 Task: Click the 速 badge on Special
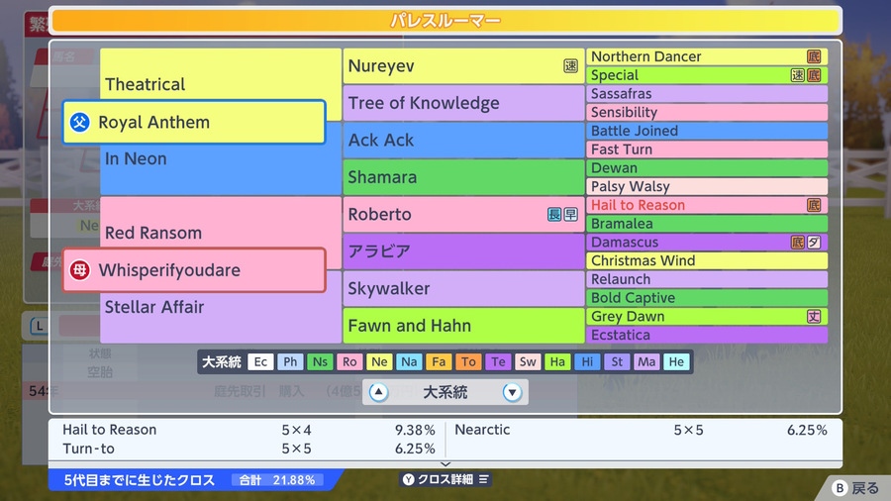tap(798, 75)
